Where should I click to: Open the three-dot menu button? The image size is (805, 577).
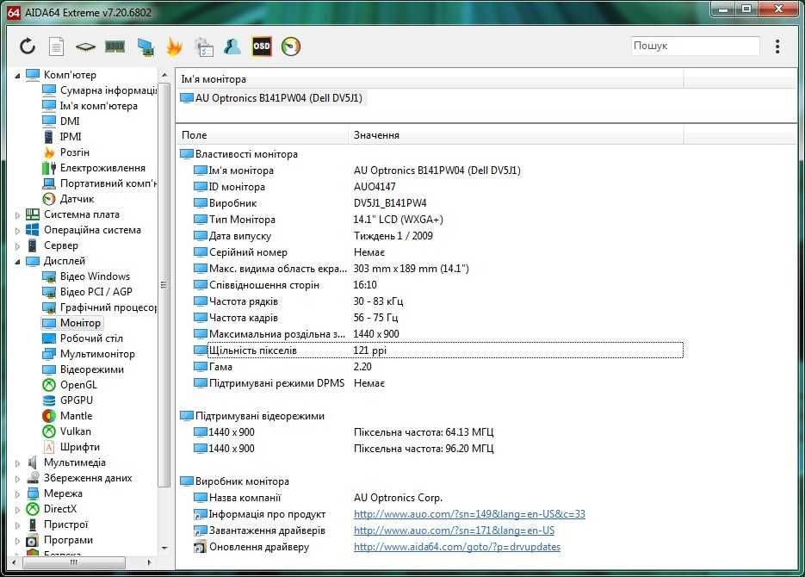777,47
